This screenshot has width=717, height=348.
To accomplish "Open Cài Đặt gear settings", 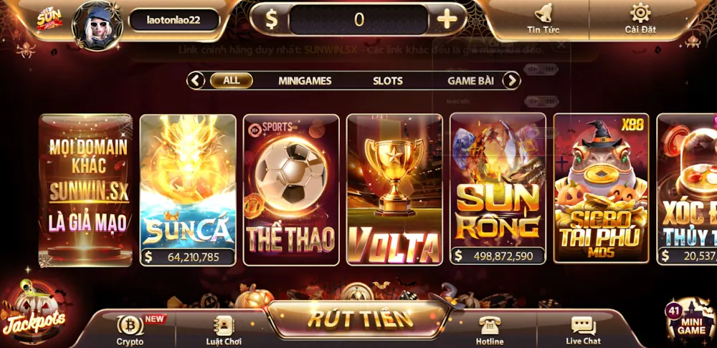I will [640, 13].
